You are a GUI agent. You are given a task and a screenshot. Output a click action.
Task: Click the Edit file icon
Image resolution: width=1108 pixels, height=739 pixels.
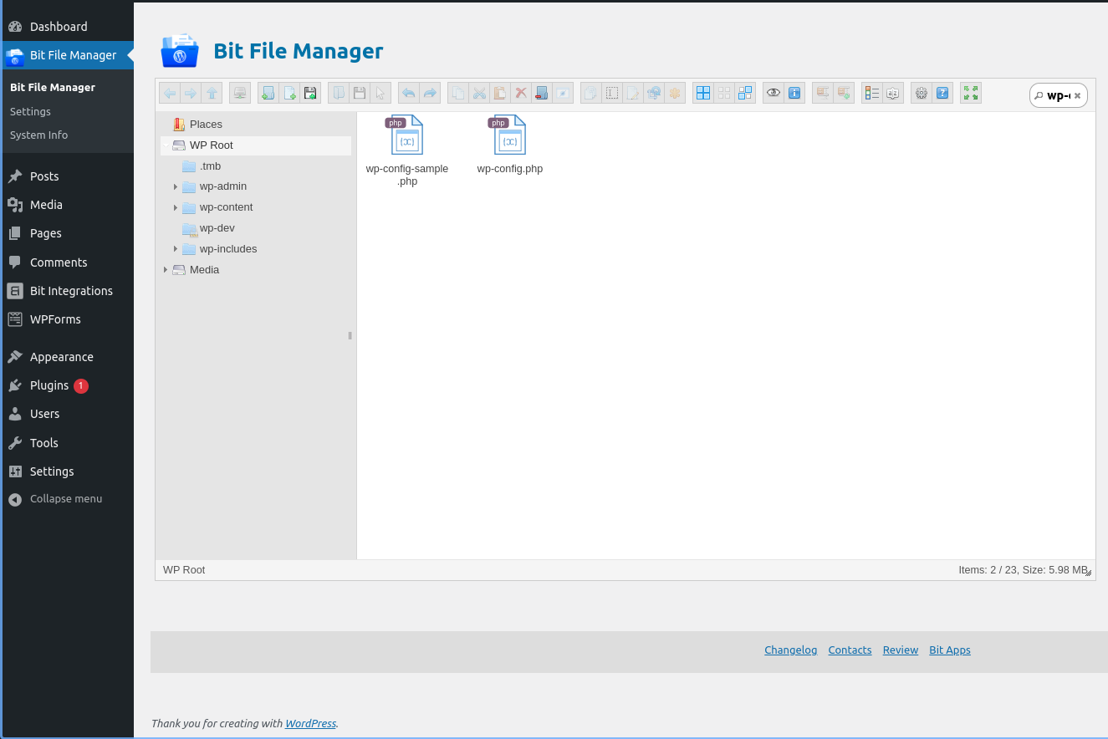click(633, 93)
